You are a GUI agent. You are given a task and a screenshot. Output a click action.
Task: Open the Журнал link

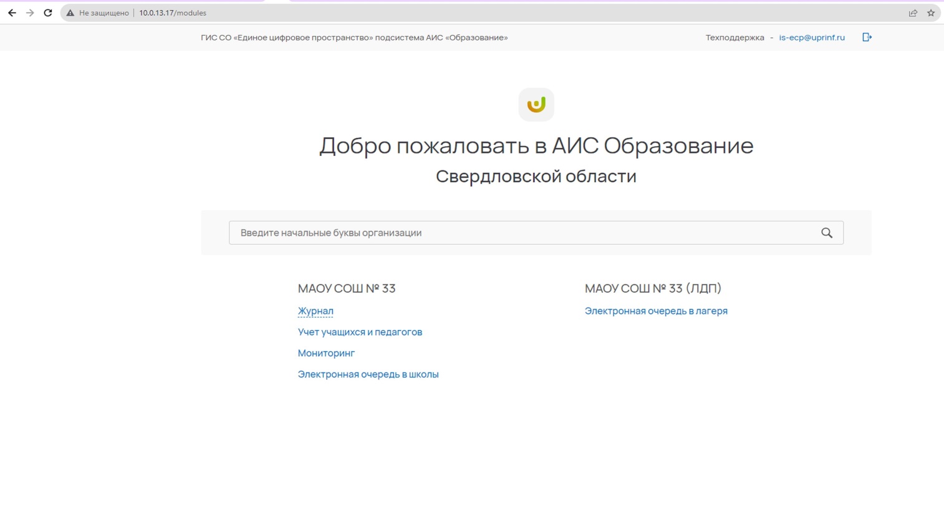315,311
